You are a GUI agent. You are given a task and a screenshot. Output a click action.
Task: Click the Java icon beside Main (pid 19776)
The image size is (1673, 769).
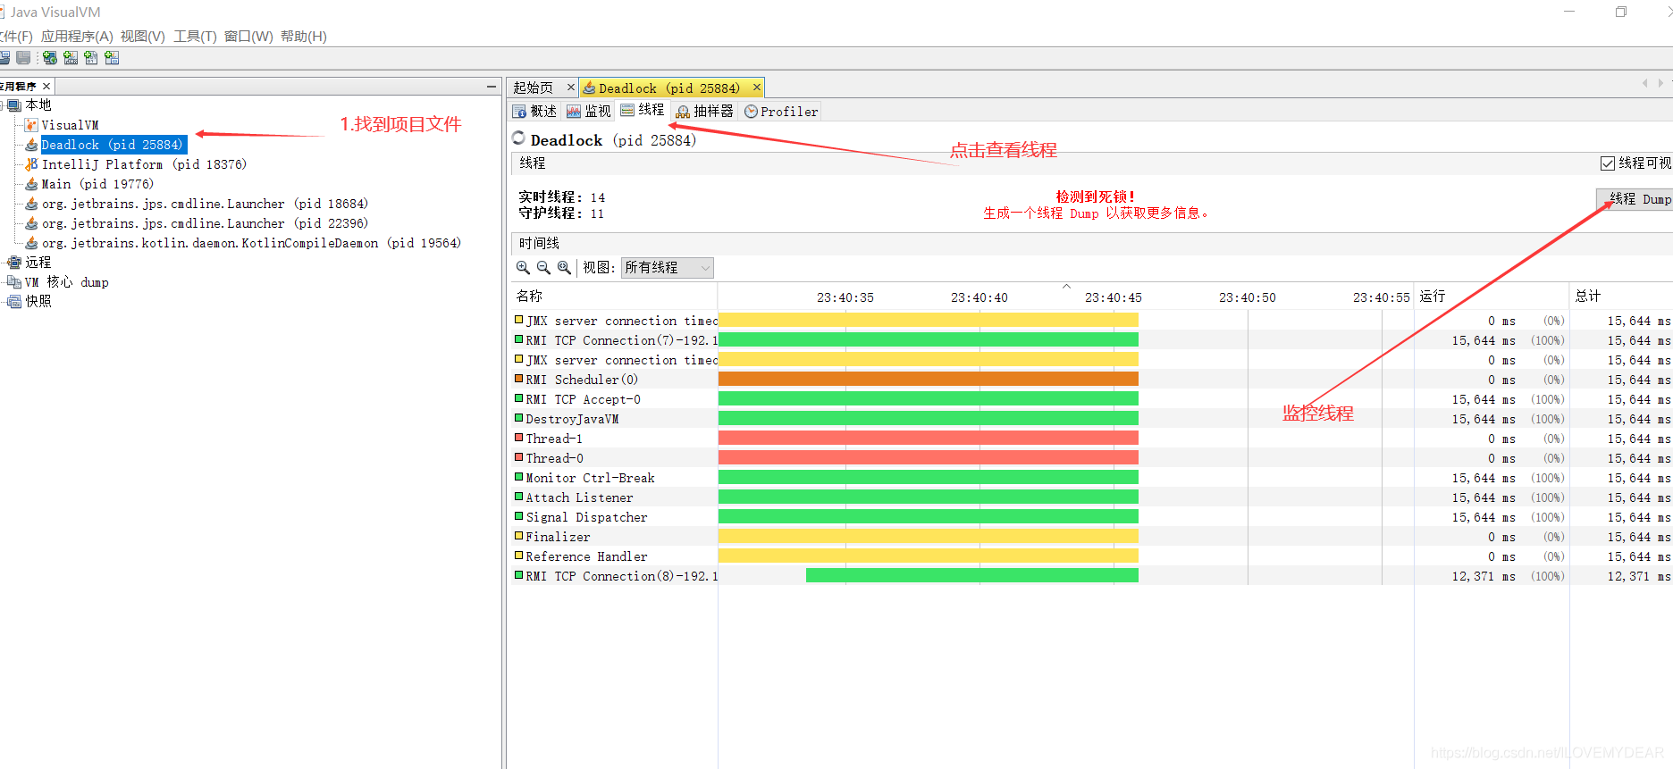point(31,184)
